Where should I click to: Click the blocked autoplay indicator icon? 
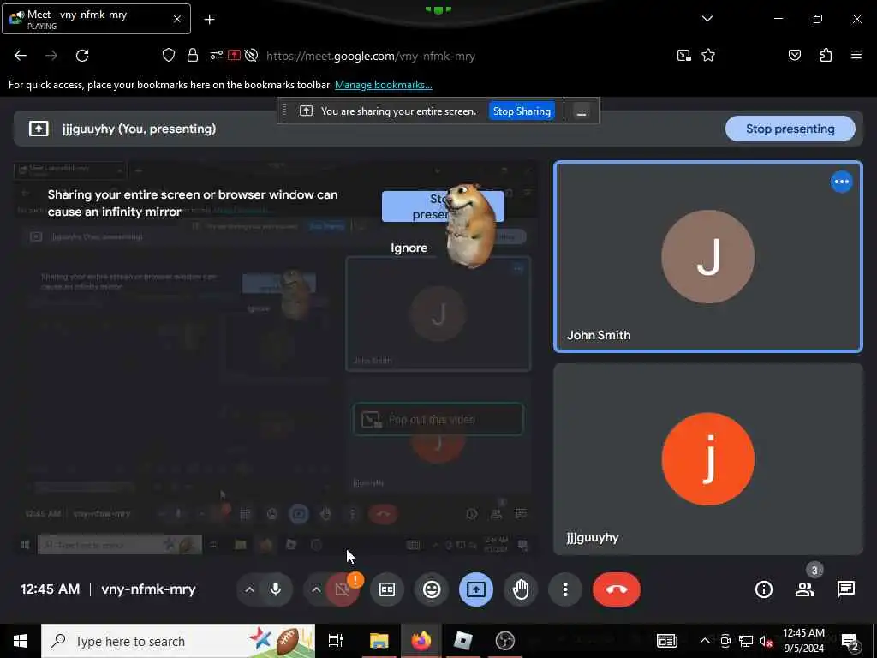(x=251, y=56)
